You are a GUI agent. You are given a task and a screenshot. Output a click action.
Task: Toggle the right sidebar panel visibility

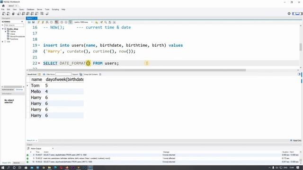tap(301, 14)
